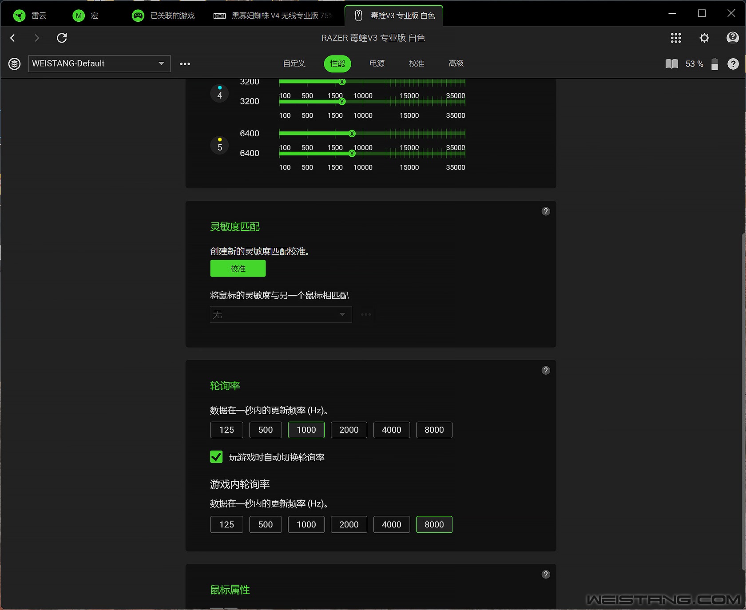Go back with the left arrow
The height and width of the screenshot is (610, 746).
13,38
